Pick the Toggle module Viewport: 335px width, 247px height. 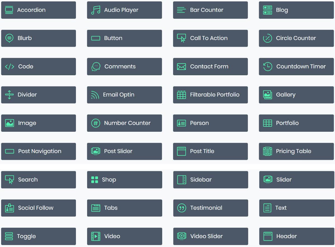[x=39, y=236]
